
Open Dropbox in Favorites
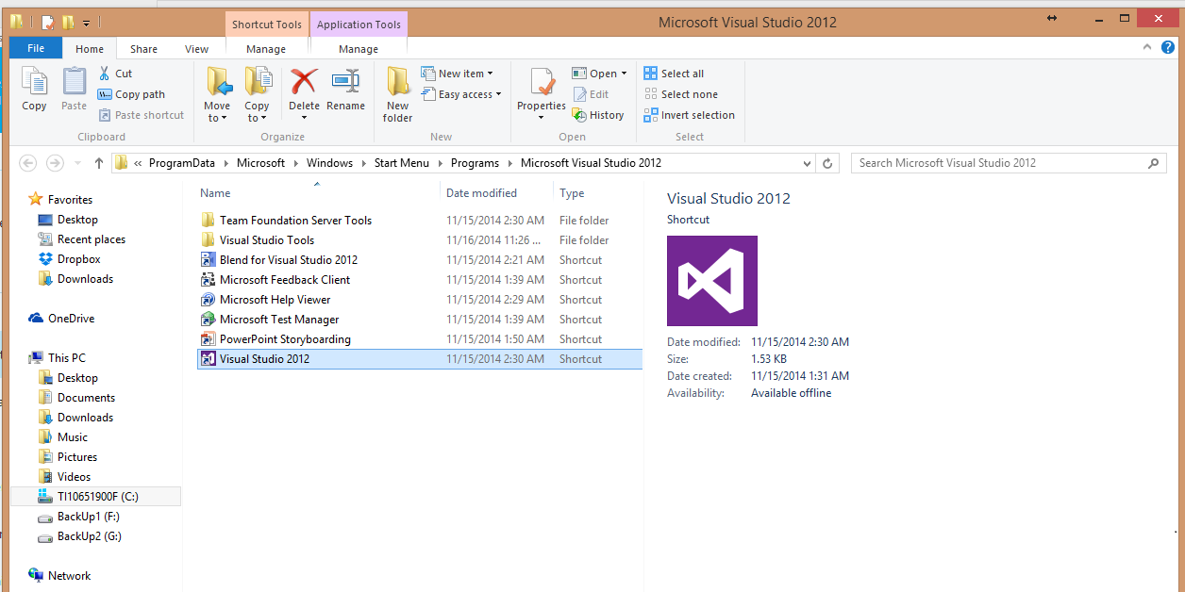point(69,259)
